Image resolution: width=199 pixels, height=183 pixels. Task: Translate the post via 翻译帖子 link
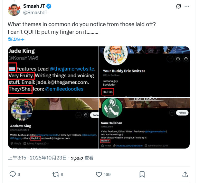(16, 39)
